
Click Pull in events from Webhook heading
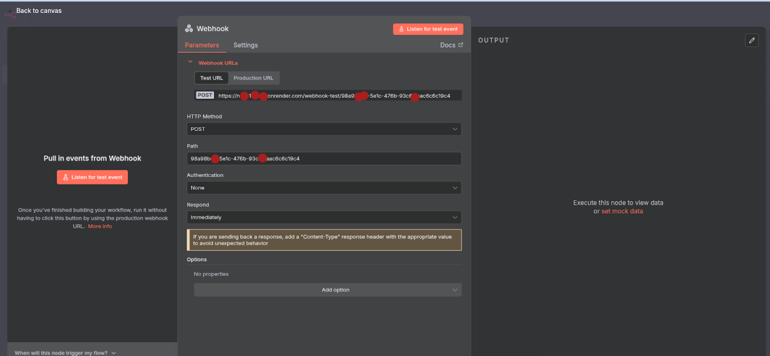coord(92,158)
